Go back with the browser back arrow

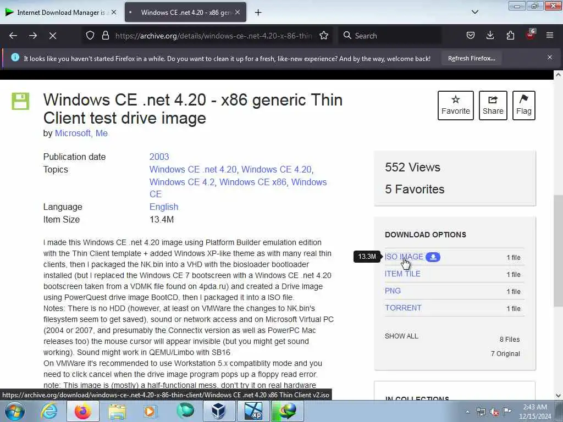tap(13, 36)
